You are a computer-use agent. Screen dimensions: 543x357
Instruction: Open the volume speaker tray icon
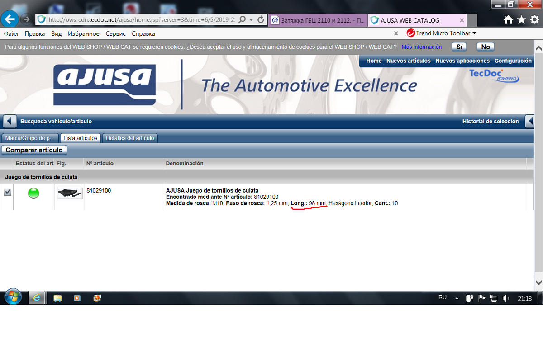point(506,298)
